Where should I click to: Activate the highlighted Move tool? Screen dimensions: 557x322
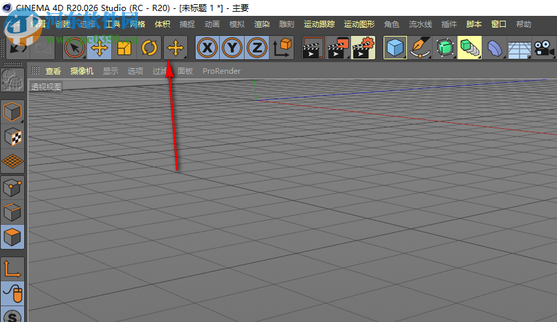coord(100,48)
